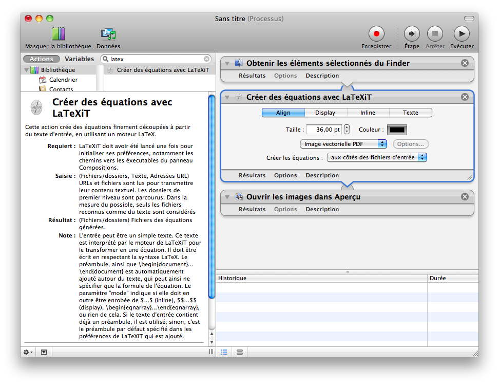This screenshot has width=499, height=385.
Task: Open the aux côtés des fichiers d'entrée dropdown
Action: click(377, 157)
